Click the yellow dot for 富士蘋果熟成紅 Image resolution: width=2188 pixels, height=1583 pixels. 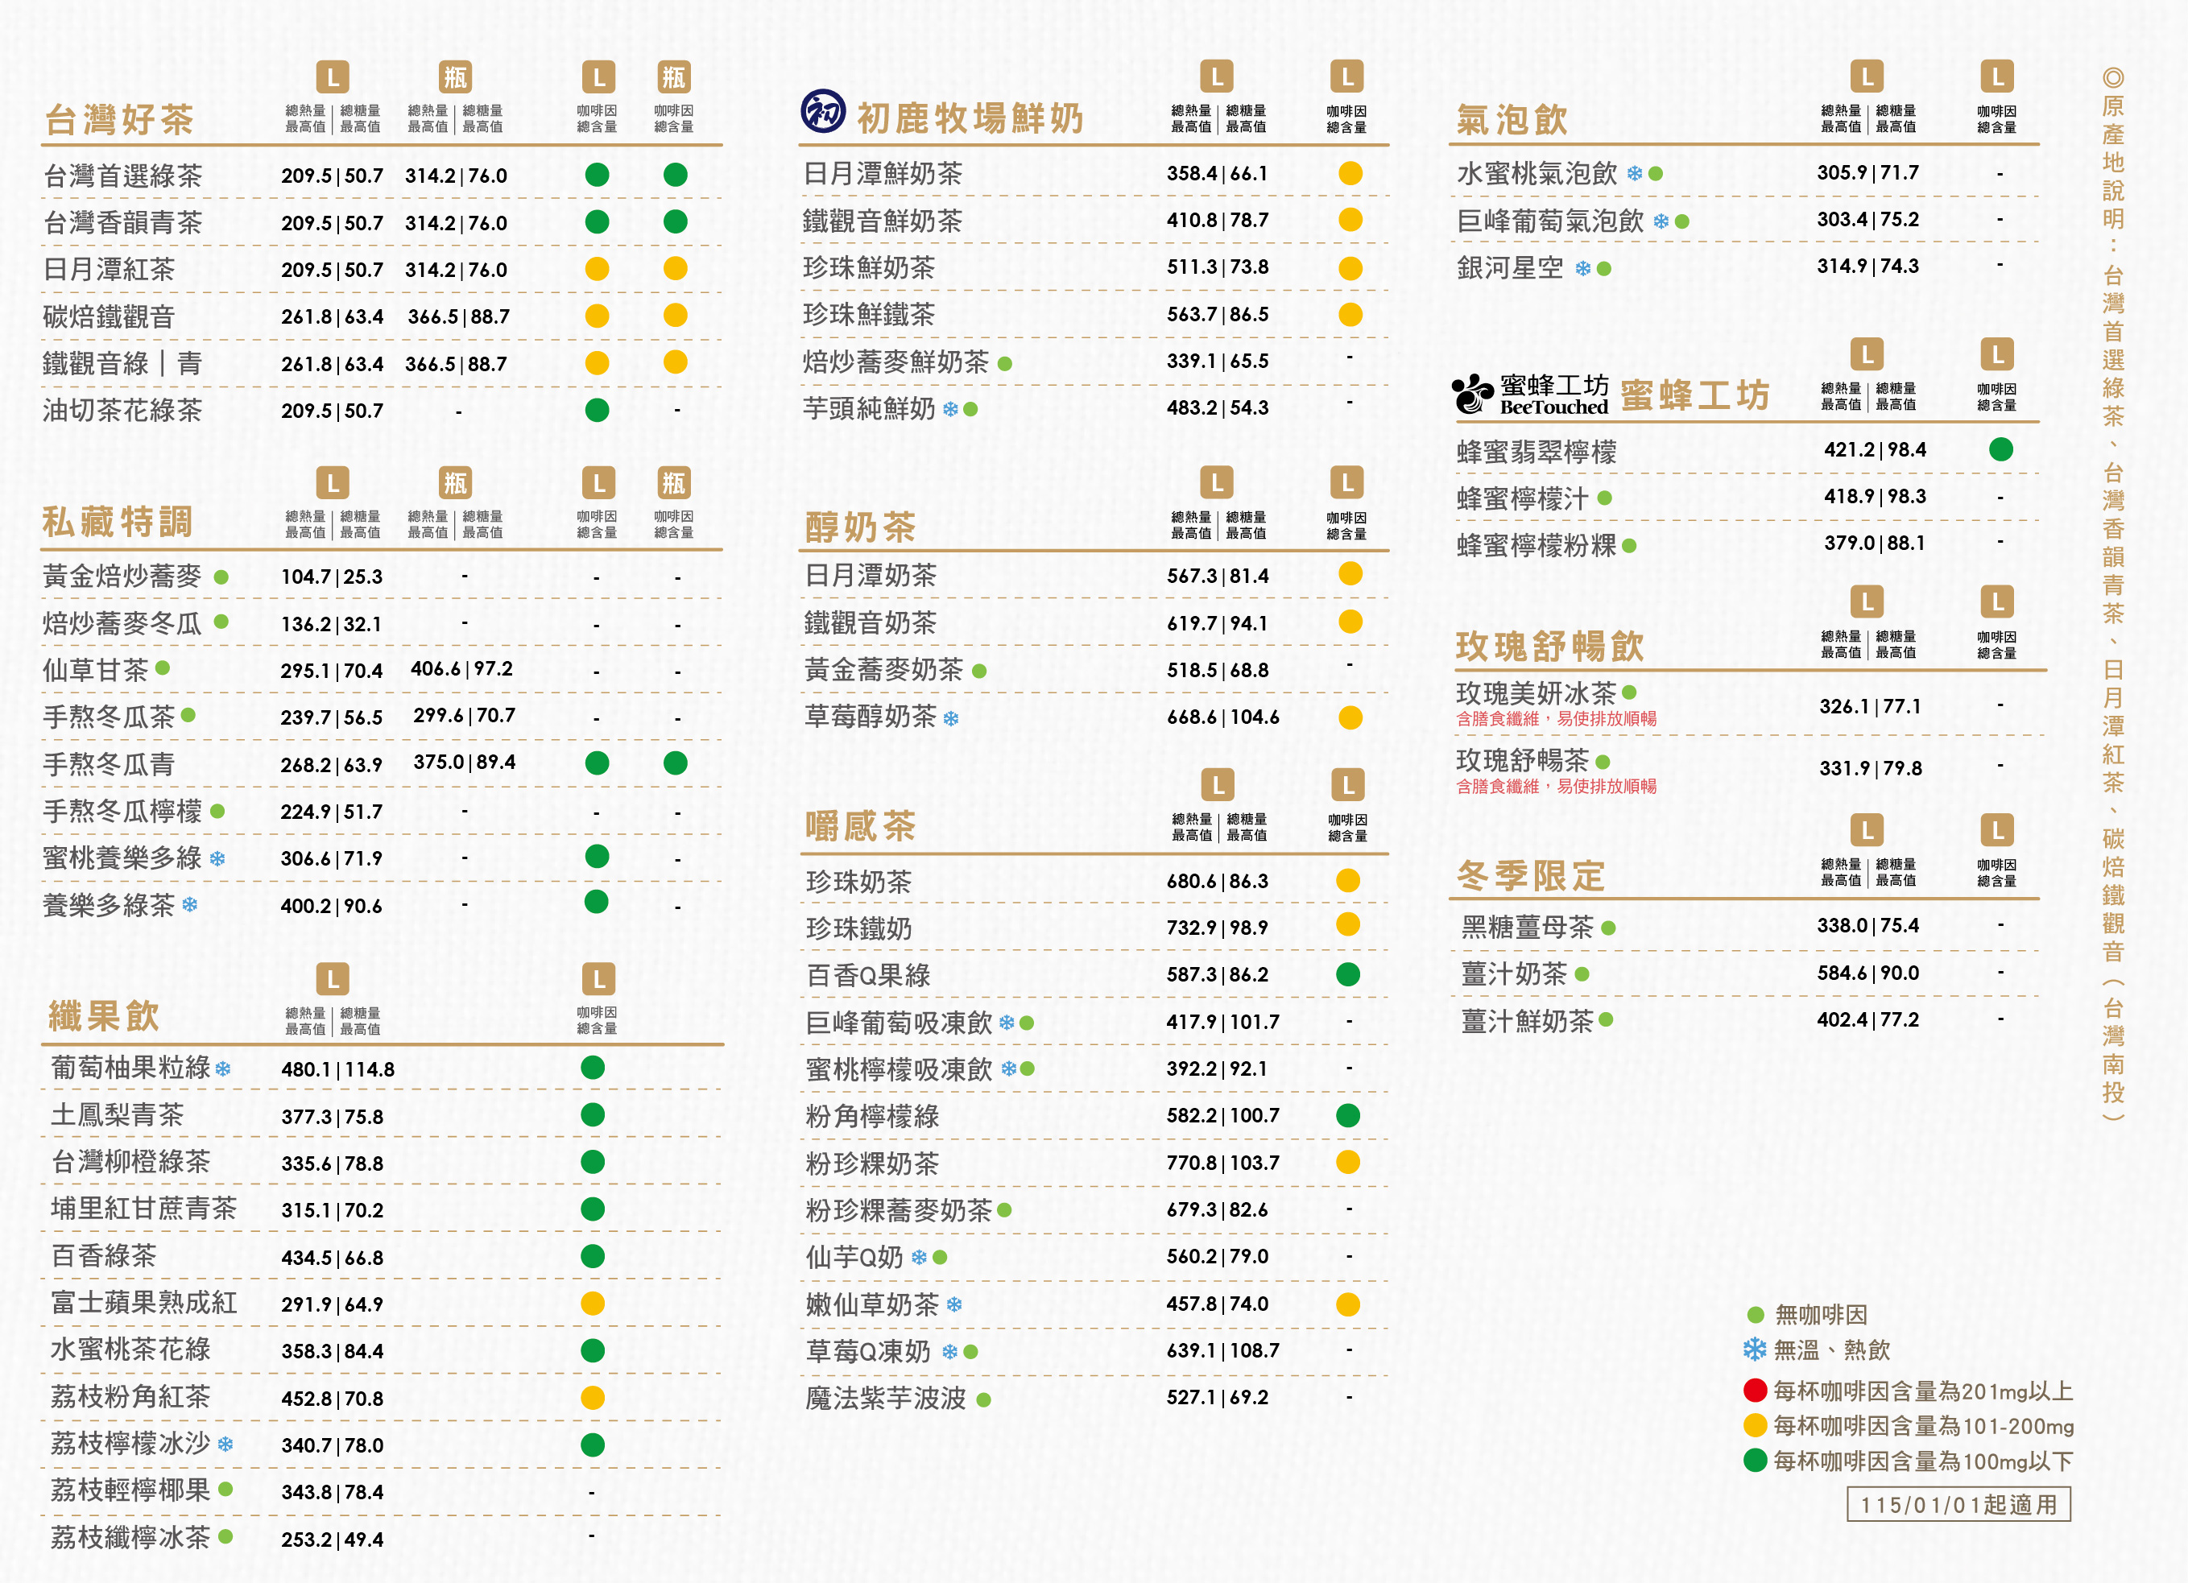click(593, 1304)
